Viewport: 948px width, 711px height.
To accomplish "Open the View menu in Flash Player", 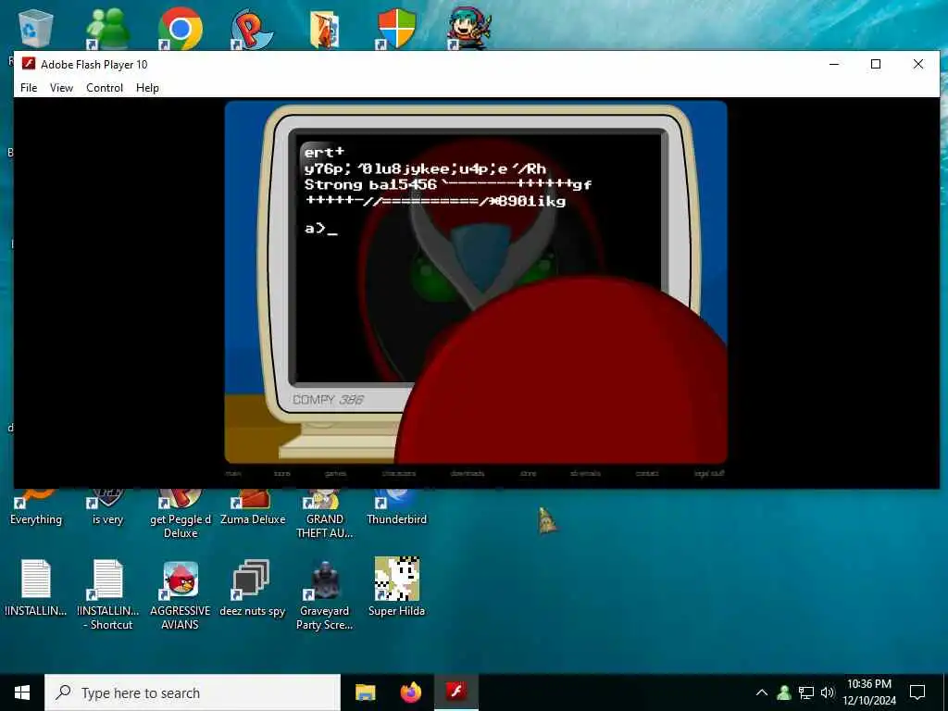I will point(61,88).
